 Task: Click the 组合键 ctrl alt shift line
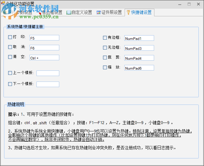pyautogui.click(x=90, y=123)
